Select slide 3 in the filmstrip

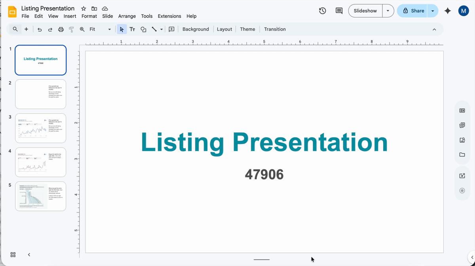click(40, 128)
